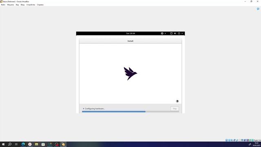Screen dimensions: 261x147
Task: Switch to the VirtualBox VM taskbar icon
Action: click(x=63, y=144)
